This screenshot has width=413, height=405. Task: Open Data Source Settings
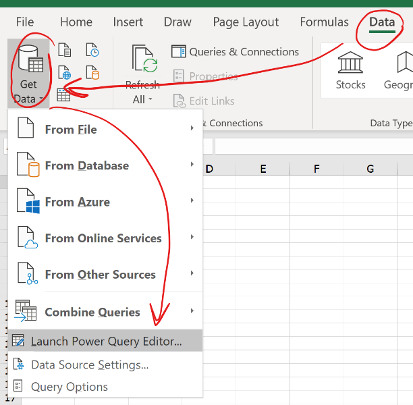89,364
